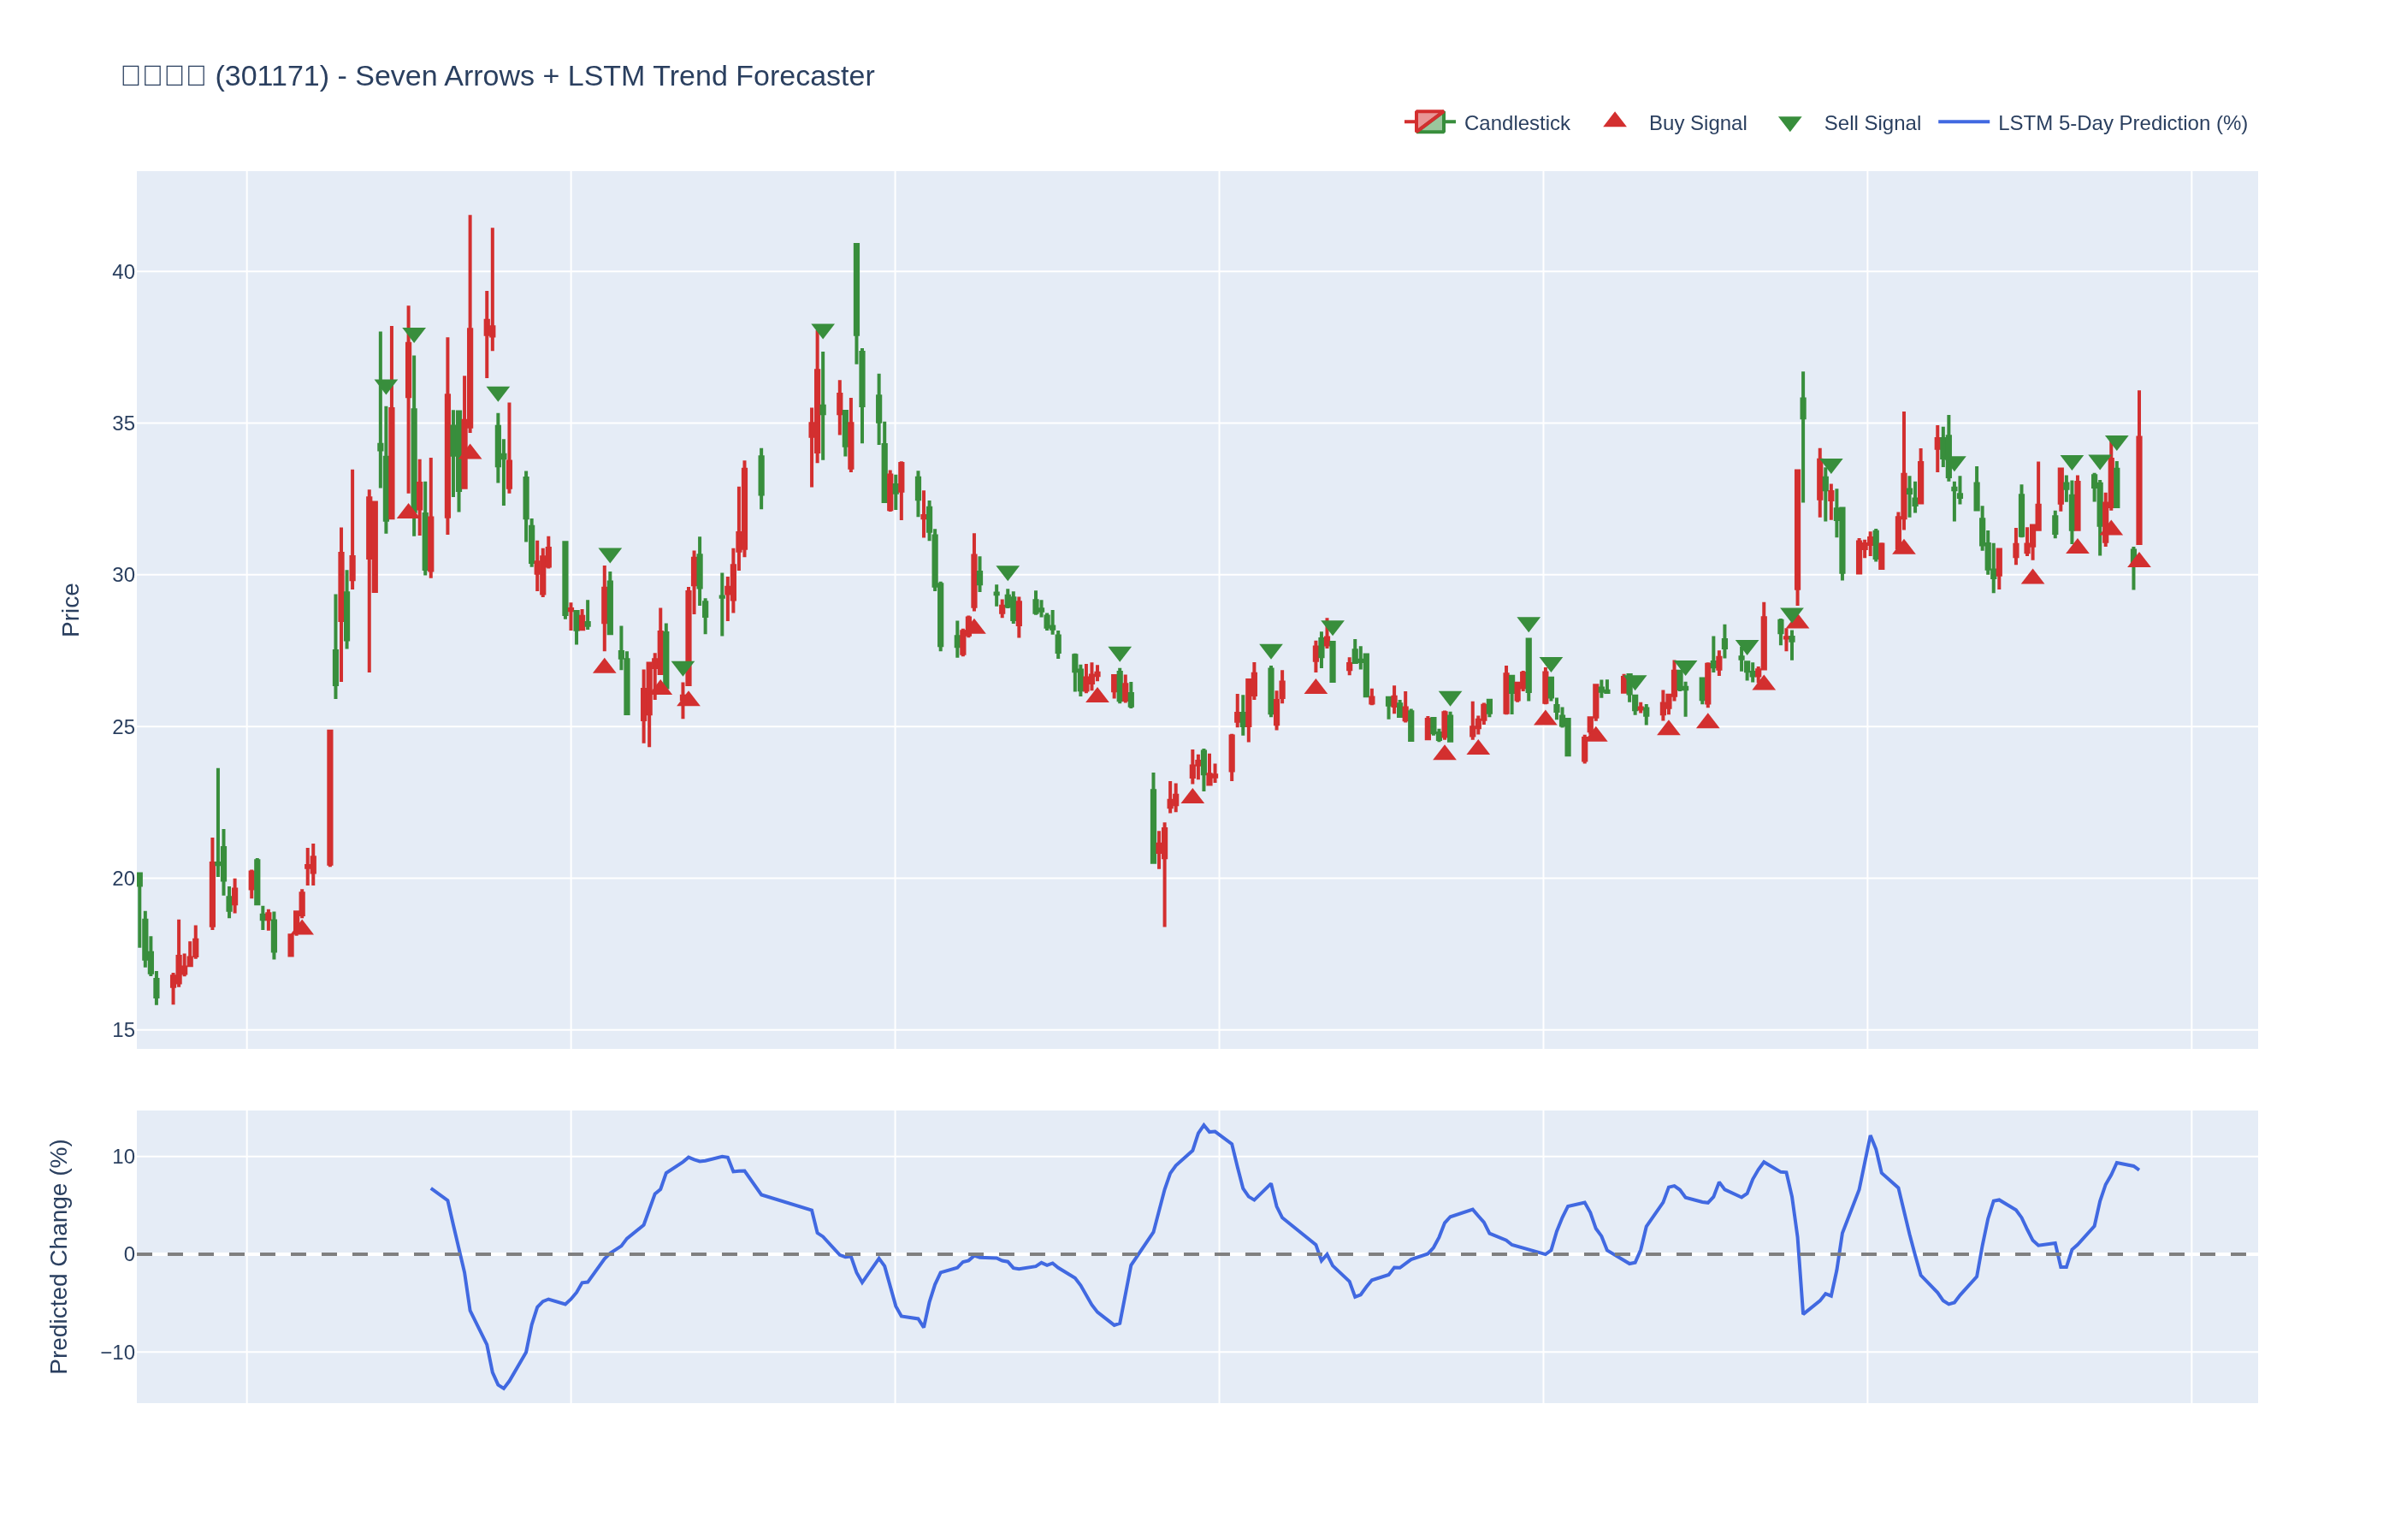Click the Candlestick legend icon

tap(1428, 122)
